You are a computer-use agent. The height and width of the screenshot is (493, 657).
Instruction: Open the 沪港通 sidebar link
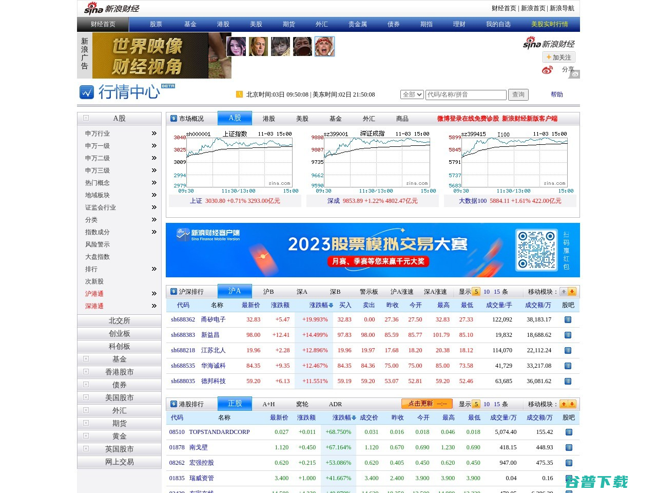pos(94,294)
